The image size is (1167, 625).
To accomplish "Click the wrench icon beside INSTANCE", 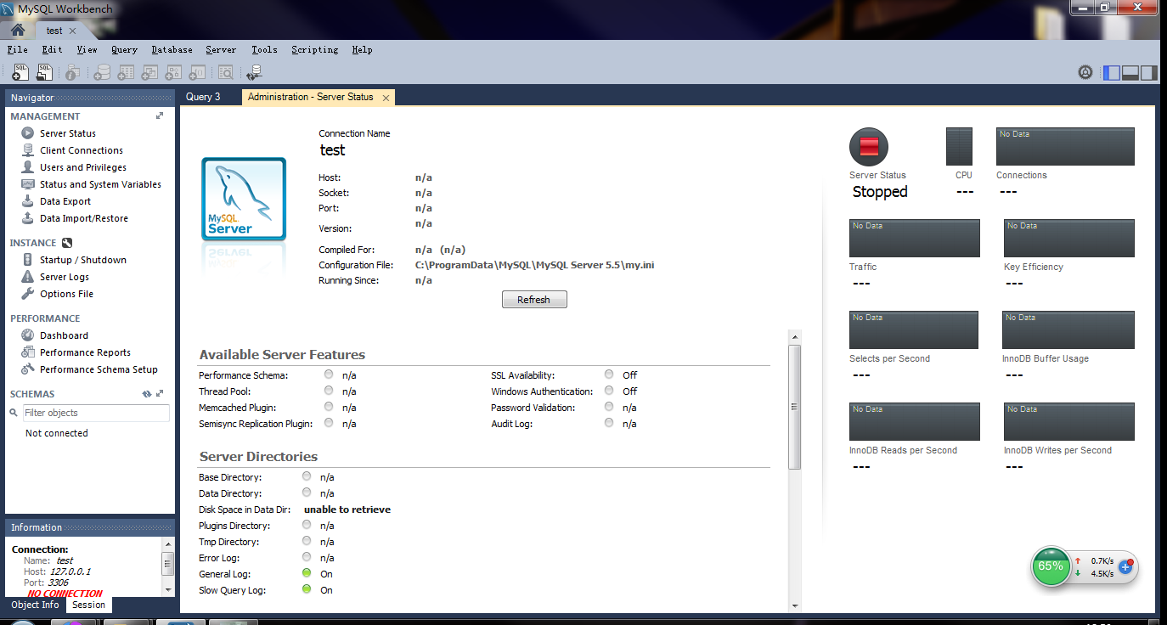I will tap(67, 243).
